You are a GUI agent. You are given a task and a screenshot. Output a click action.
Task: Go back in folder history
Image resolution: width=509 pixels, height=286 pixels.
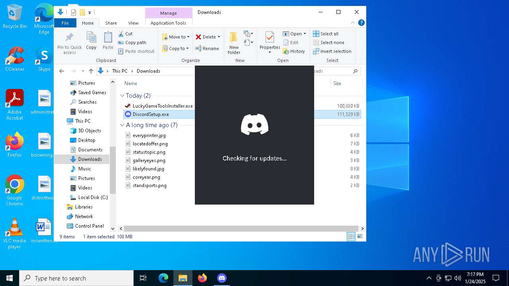point(62,71)
